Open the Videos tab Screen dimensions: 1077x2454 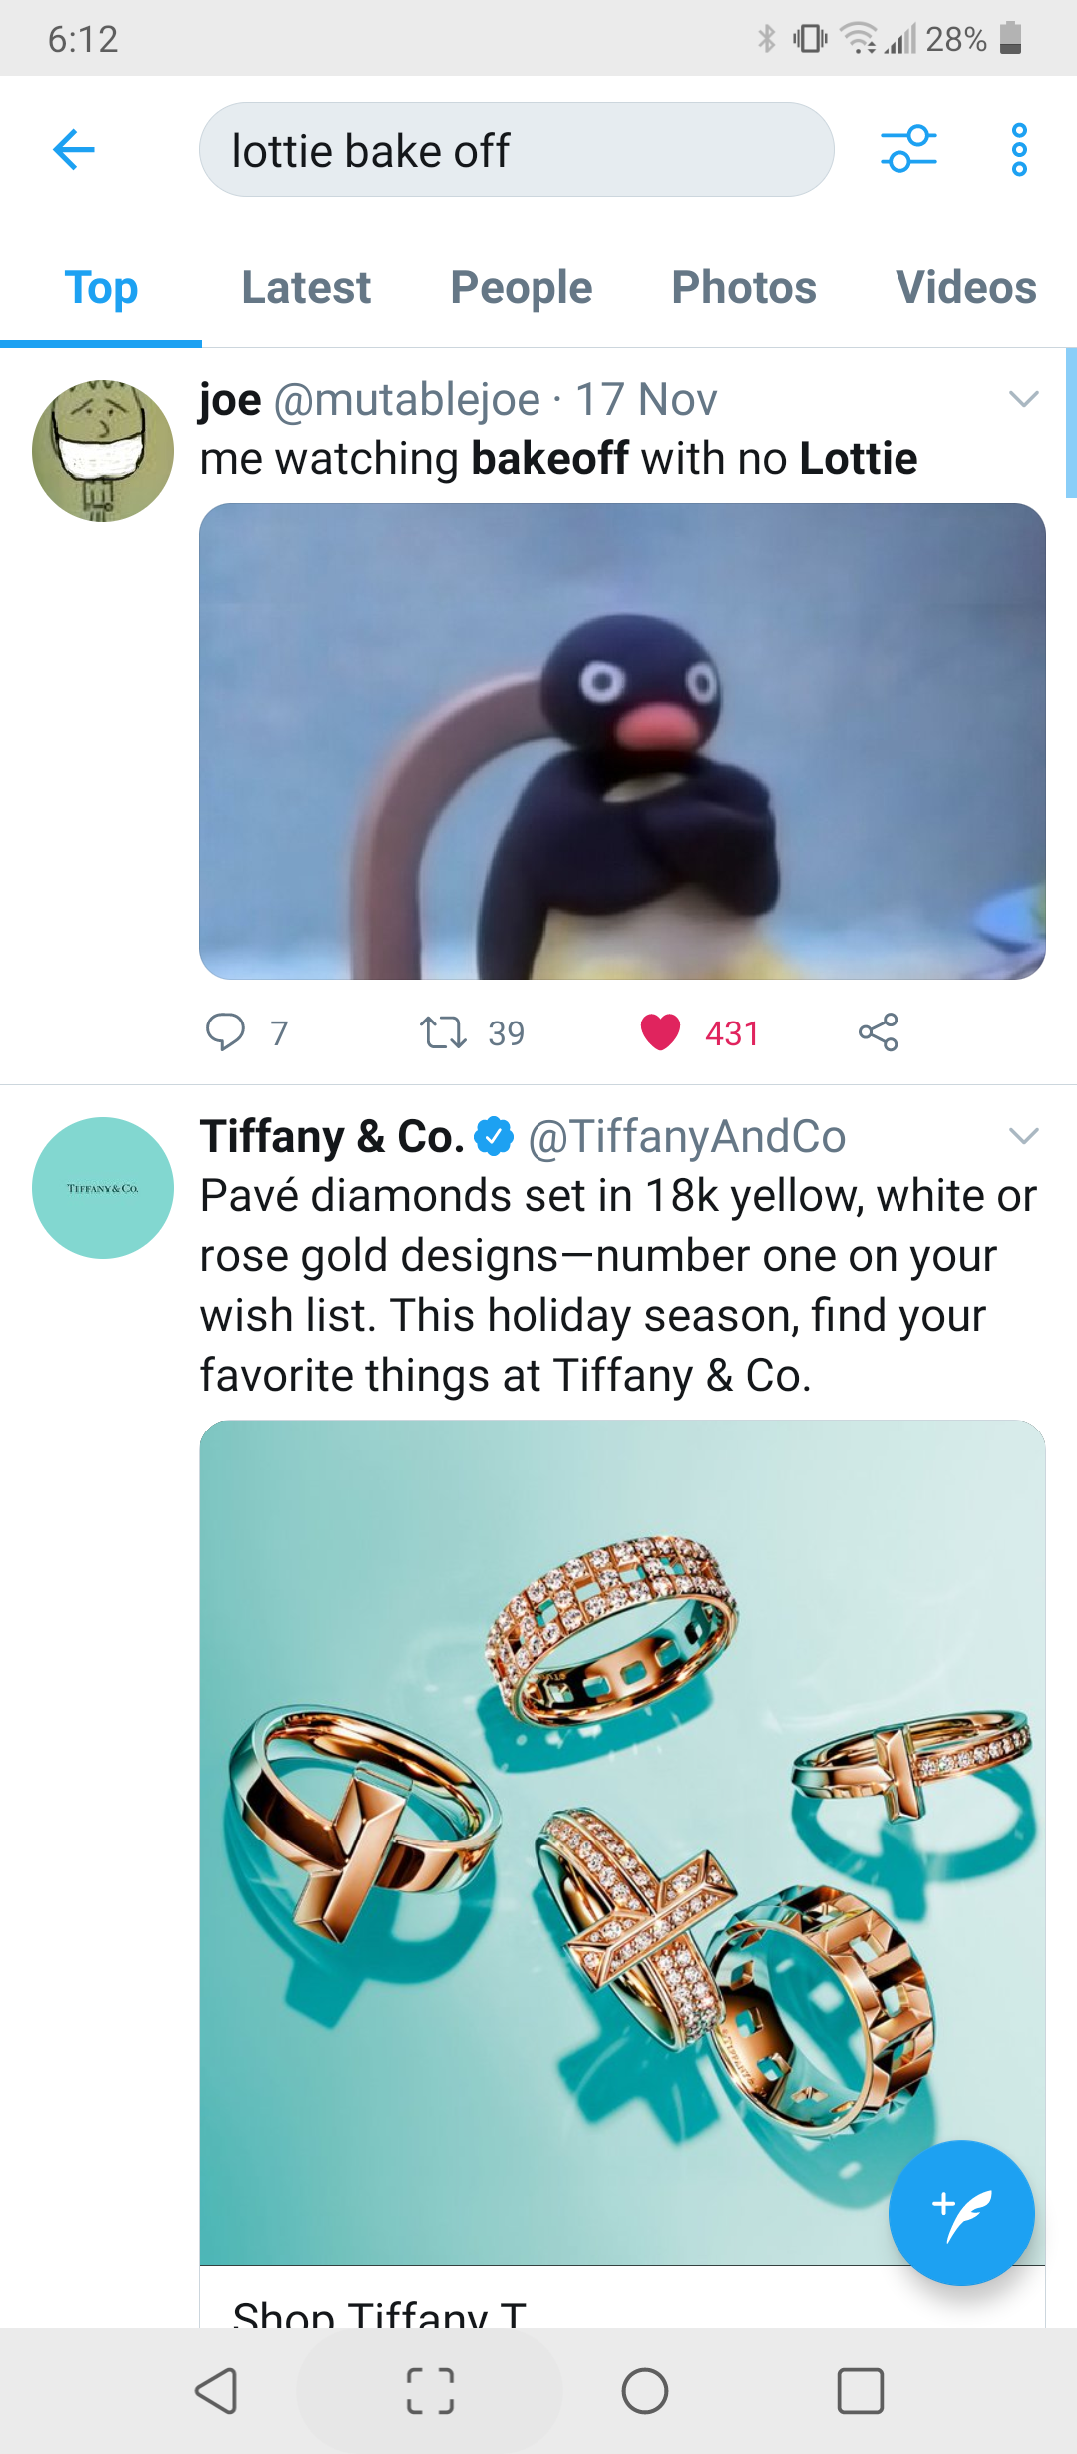965,288
